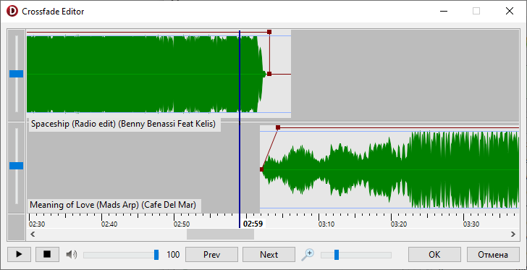Click the 03:20 mark on the time ruler
The height and width of the screenshot is (270, 527).
[399, 224]
